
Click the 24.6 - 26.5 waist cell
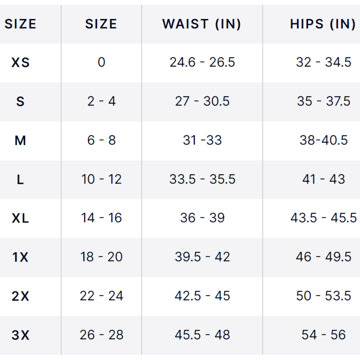[x=202, y=63]
